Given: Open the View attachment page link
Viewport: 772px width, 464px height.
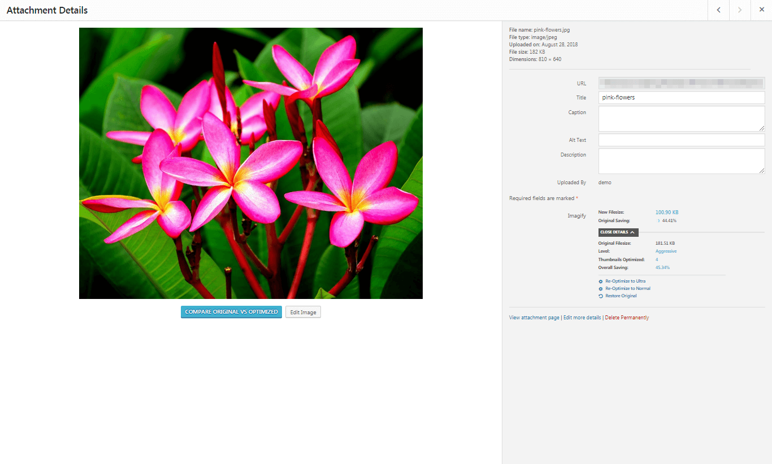Looking at the screenshot, I should pos(534,317).
